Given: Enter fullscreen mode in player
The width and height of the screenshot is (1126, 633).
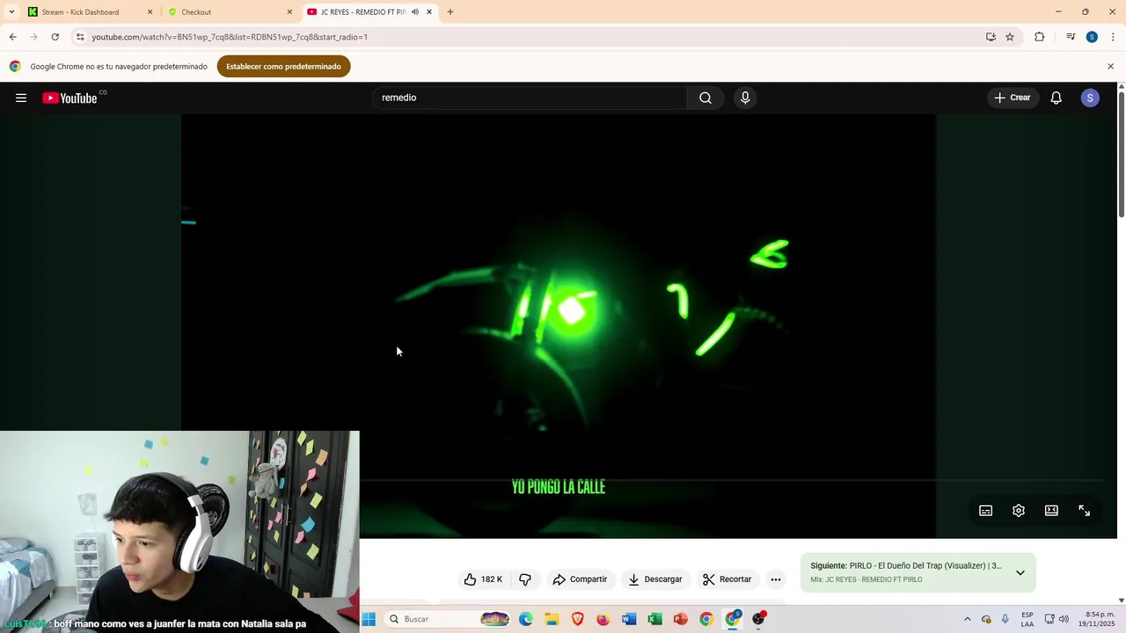Looking at the screenshot, I should (x=1085, y=511).
